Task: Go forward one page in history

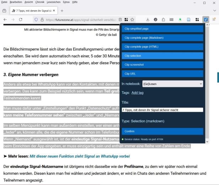Action: (13, 20)
